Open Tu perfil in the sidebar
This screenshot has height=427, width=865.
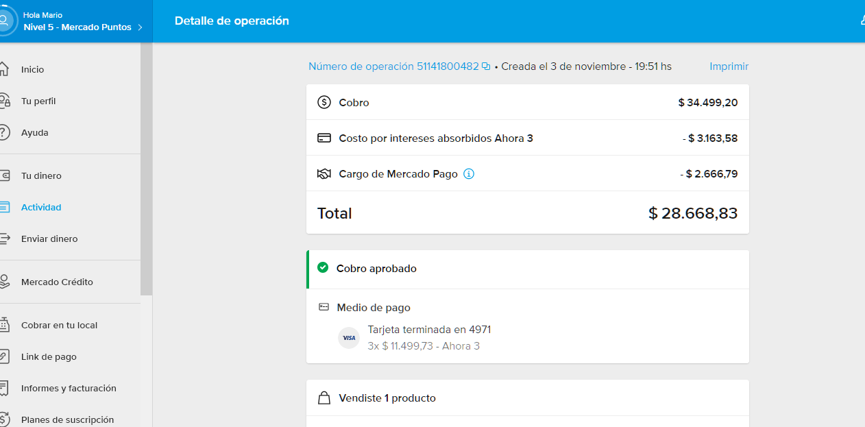(38, 101)
